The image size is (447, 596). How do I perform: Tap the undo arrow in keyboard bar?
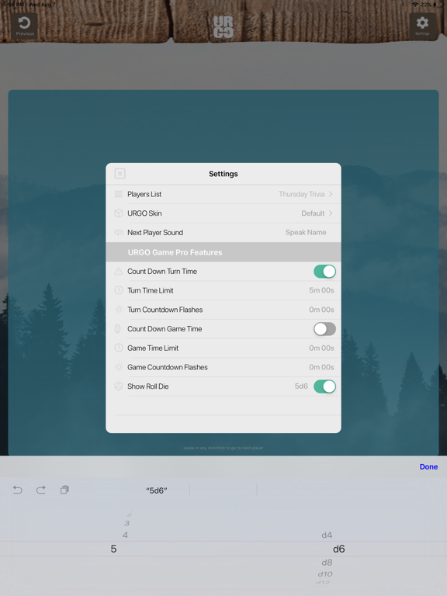coord(18,490)
